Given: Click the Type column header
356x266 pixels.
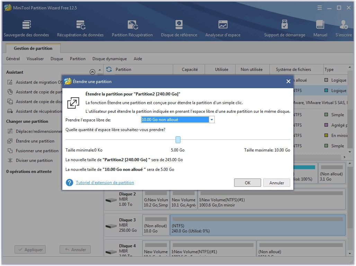Looking at the screenshot, I should (x=335, y=70).
